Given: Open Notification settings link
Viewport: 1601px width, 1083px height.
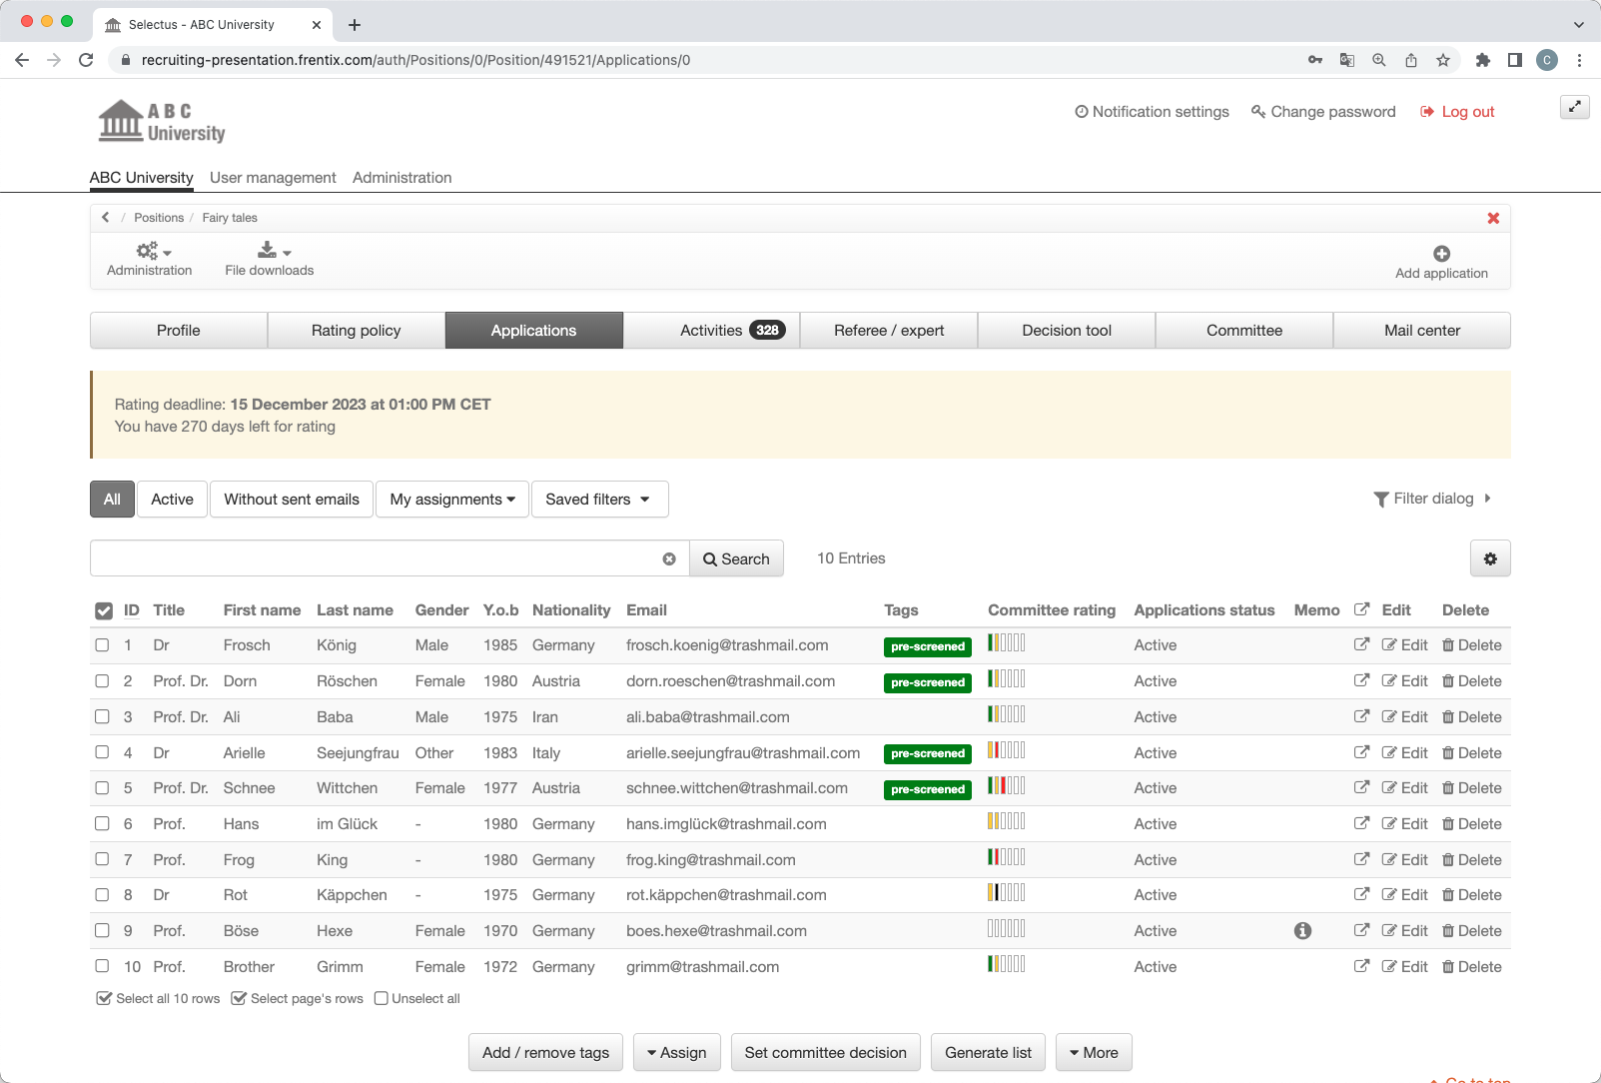Looking at the screenshot, I should 1152,112.
